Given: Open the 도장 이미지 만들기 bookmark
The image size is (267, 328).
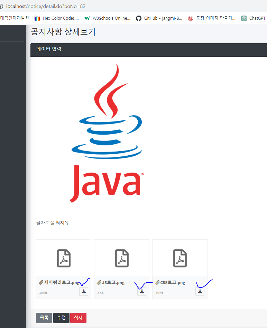Looking at the screenshot, I should (x=212, y=18).
